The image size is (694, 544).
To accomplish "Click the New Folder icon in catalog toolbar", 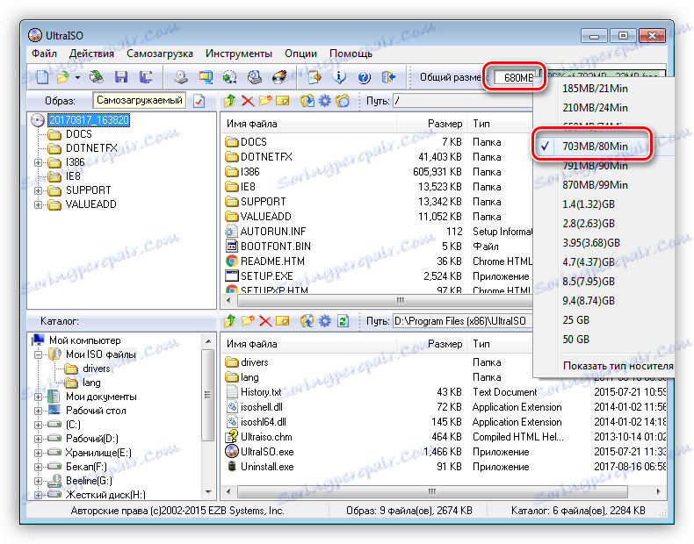I will point(248,321).
